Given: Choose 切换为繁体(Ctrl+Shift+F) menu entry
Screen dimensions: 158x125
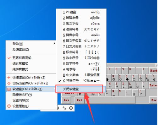Looking at the screenshot, I should coord(31,83).
